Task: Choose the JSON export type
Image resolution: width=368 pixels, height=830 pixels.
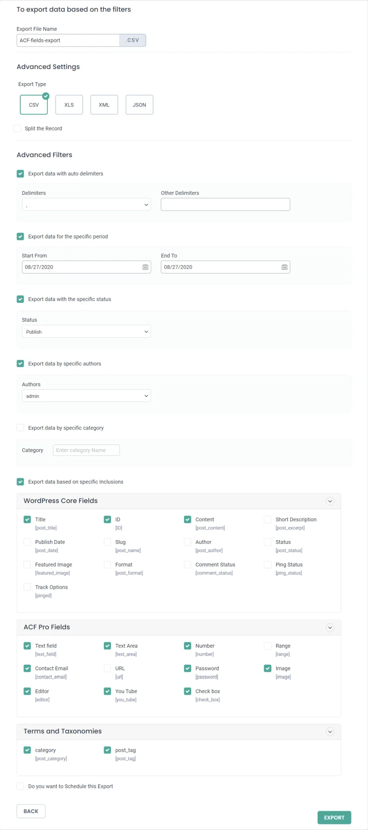Action: 139,105
